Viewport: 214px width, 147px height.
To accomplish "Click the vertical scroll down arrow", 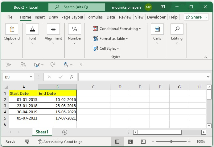I will point(209,126).
